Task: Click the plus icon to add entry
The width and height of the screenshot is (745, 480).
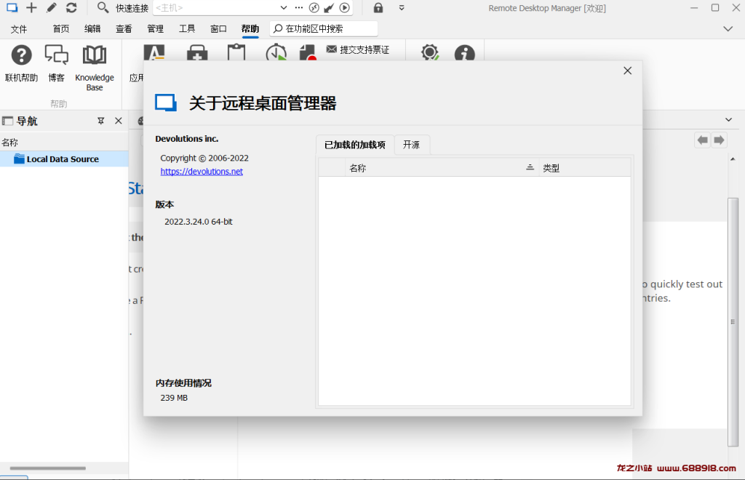Action: (x=31, y=7)
